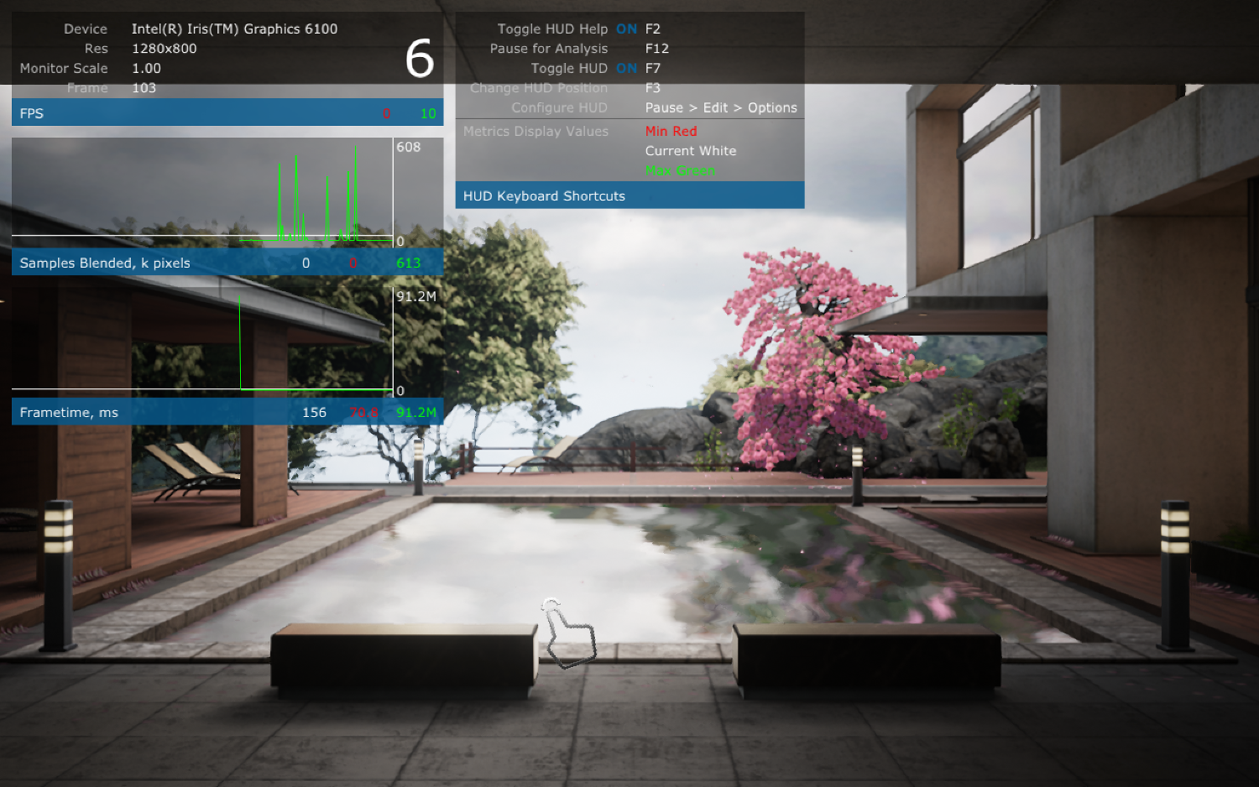Click the green max FPS value 10
The height and width of the screenshot is (787, 1259).
point(428,113)
